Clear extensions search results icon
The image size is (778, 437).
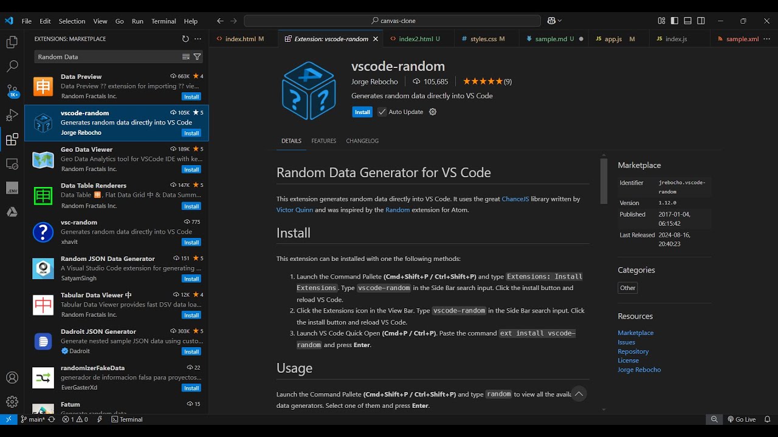(186, 56)
